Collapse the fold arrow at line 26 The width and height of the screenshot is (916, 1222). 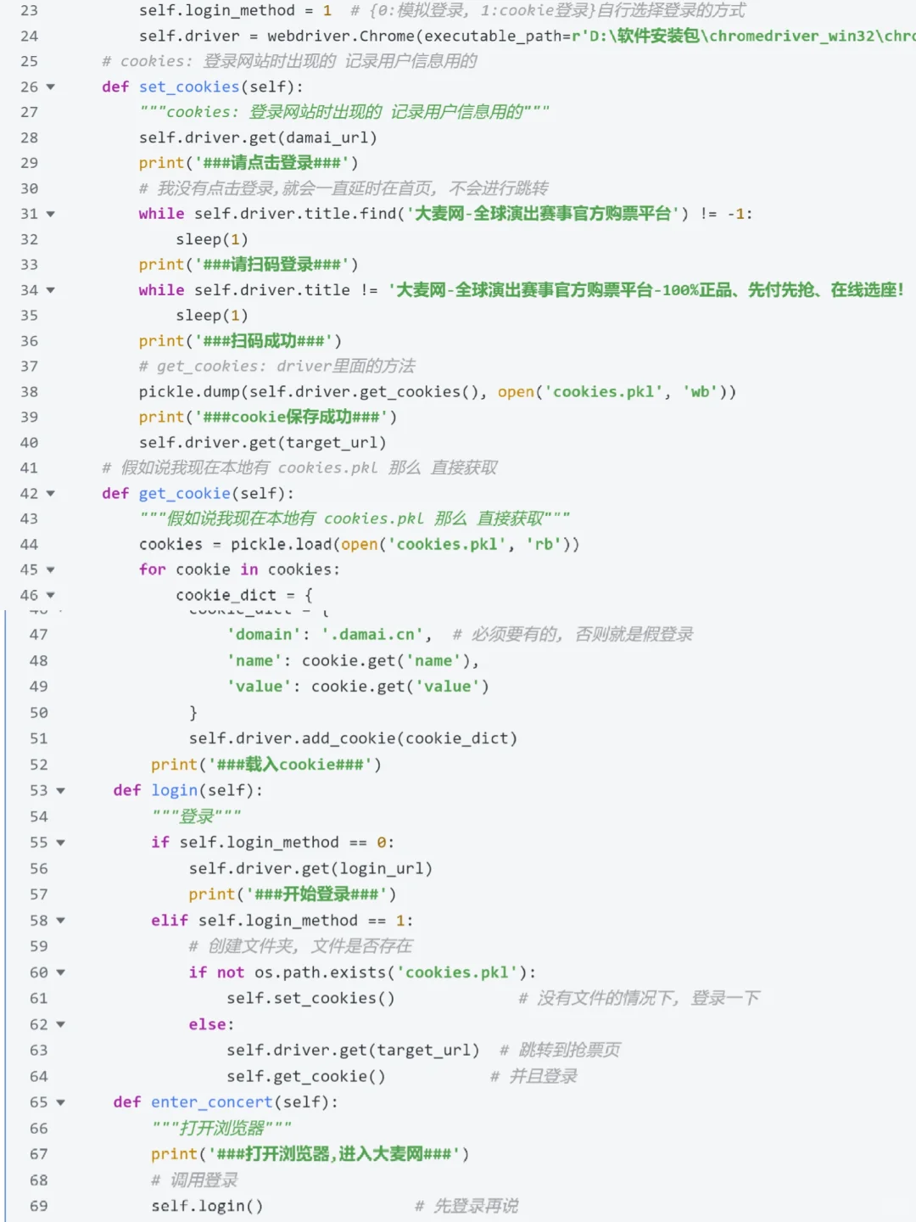50,87
